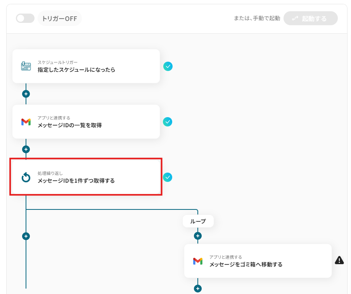Click the warning triangle beside メッセージをゴミ箱へ移動する
Image resolution: width=351 pixels, height=294 pixels.
coord(339,260)
